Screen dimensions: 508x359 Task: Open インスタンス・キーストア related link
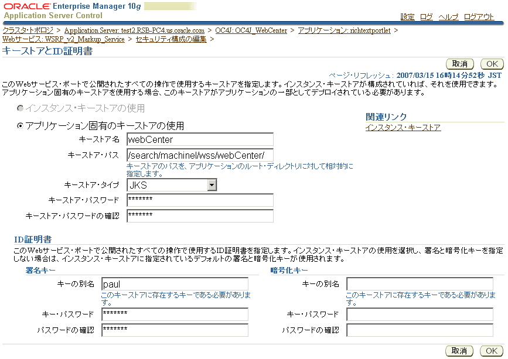(x=403, y=128)
